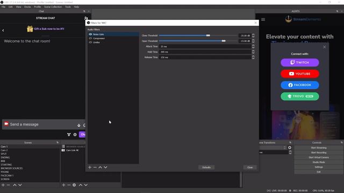The height and width of the screenshot is (193, 344).
Task: Click the back arrow in Stream Chat
Action: 3,31
